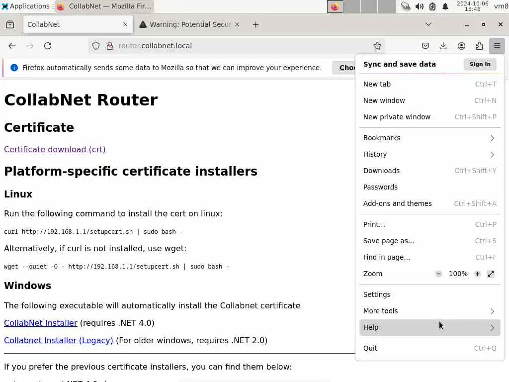Open the Downloads toolbar icon
The height and width of the screenshot is (382, 509).
[443, 46]
